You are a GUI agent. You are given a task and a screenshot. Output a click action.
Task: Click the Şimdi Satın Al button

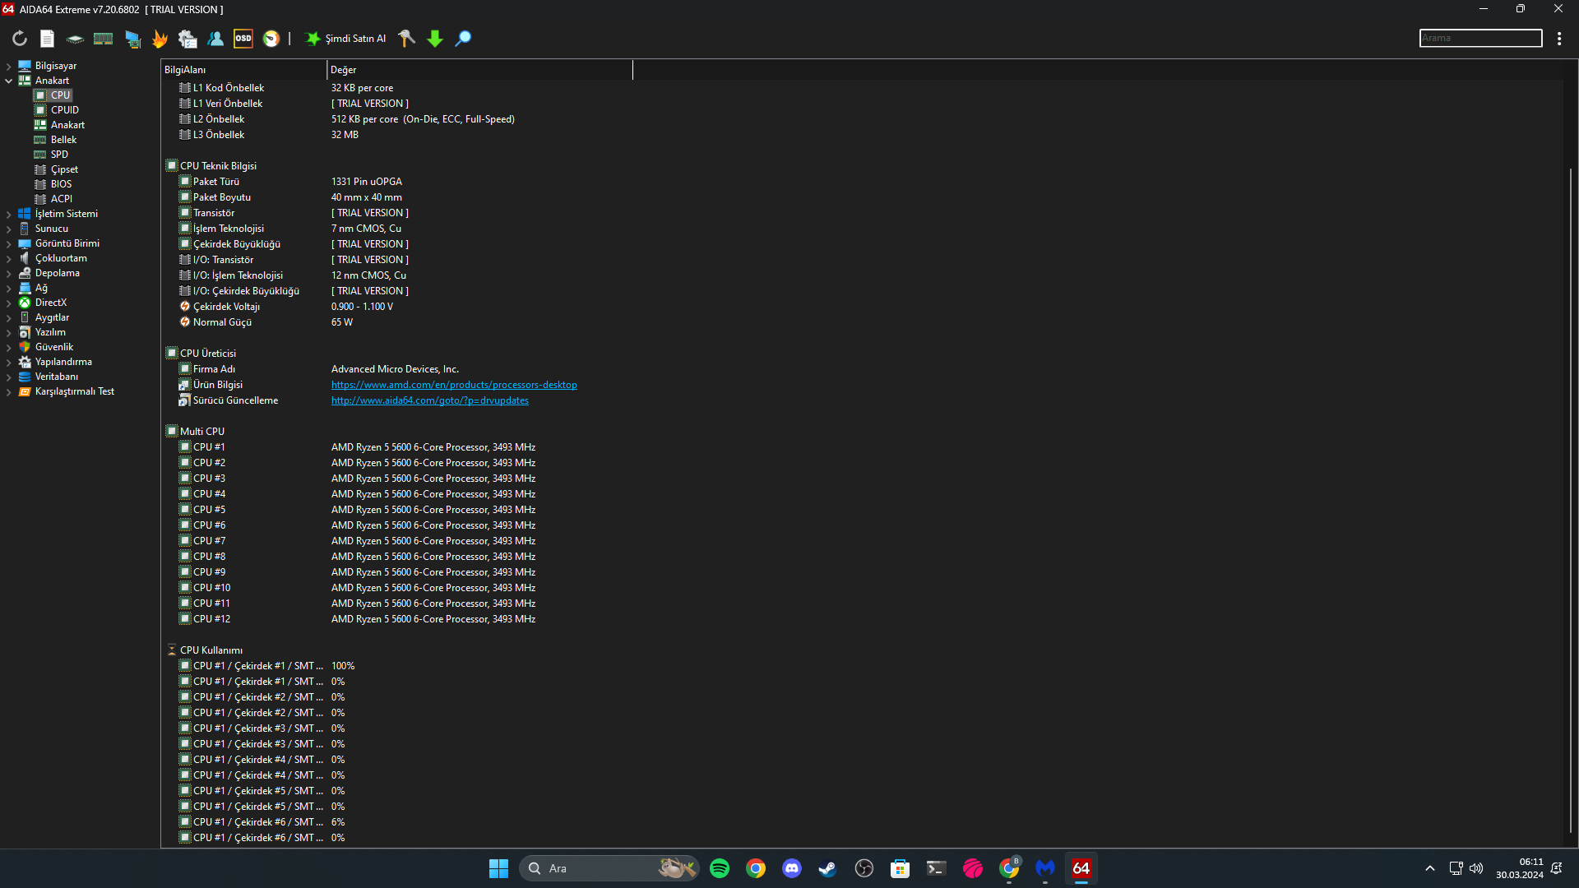coord(345,39)
